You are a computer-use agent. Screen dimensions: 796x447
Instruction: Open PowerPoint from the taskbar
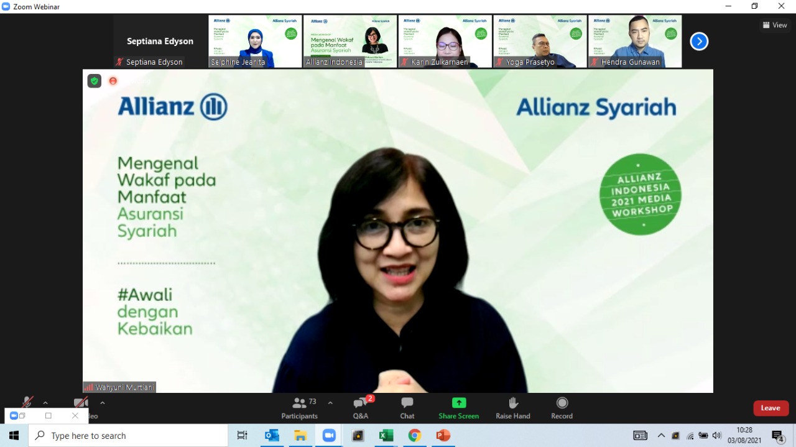point(443,436)
